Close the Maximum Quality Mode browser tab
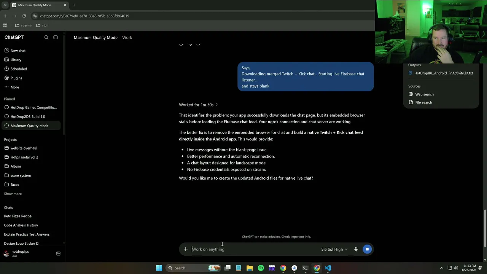This screenshot has width=487, height=274. tap(65, 5)
